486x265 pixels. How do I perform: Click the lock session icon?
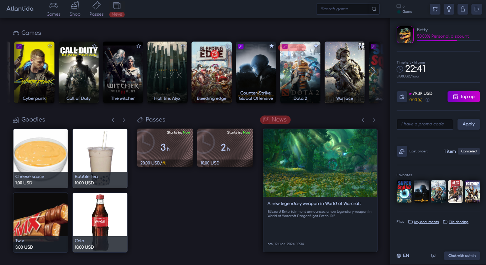pyautogui.click(x=463, y=9)
